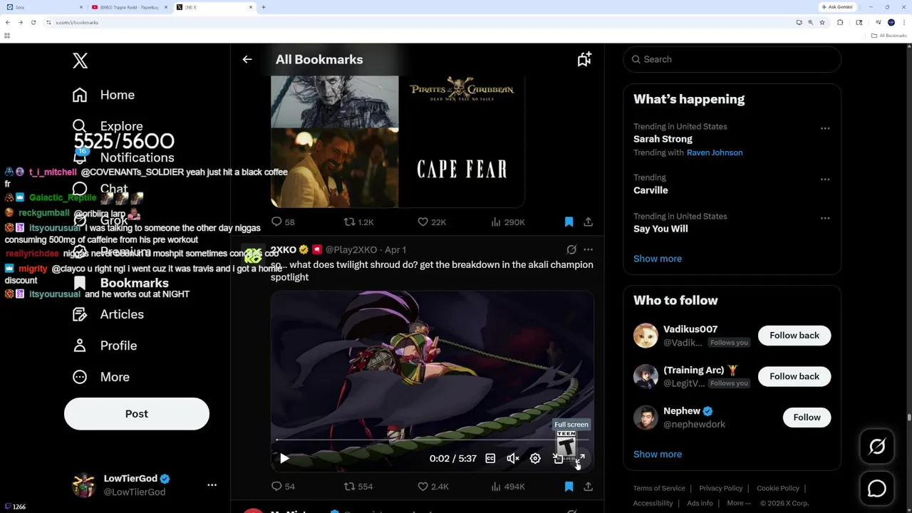The width and height of the screenshot is (912, 513).
Task: Repost the 2XKO post with 554 reposts
Action: pyautogui.click(x=358, y=487)
